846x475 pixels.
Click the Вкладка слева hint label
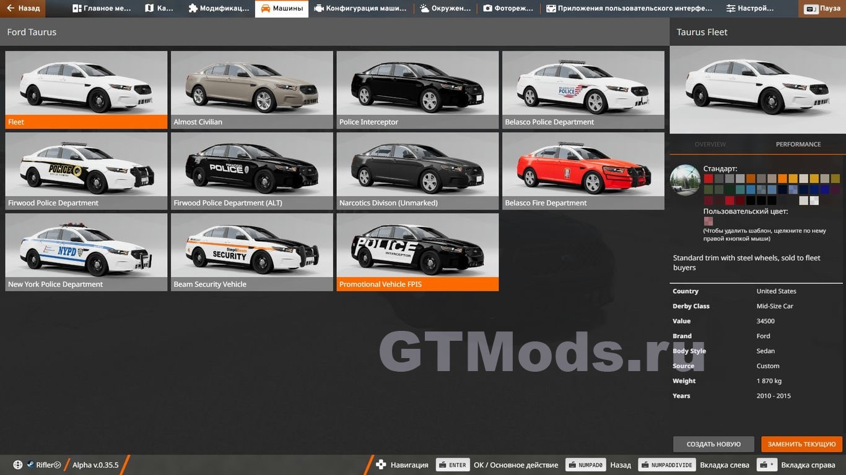tap(725, 465)
